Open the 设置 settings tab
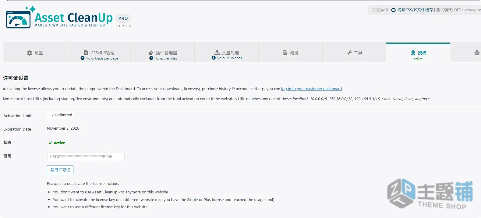 coord(35,53)
